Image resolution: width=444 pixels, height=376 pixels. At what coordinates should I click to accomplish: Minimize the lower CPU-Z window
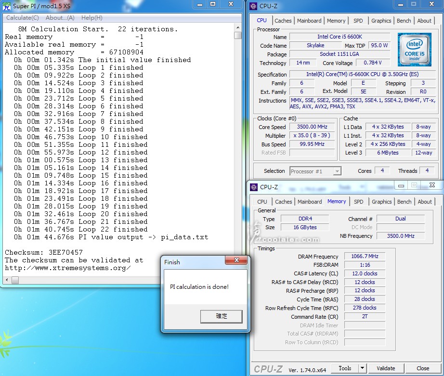[x=401, y=186]
